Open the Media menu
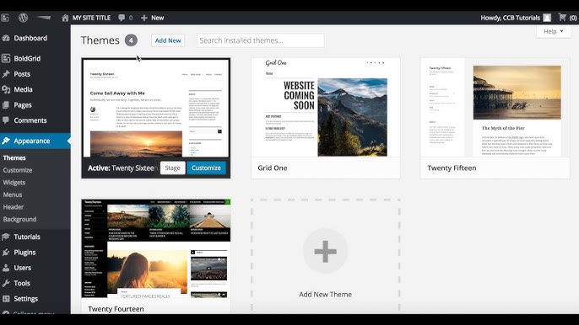Viewport: 579px width, 325px height. [x=24, y=89]
